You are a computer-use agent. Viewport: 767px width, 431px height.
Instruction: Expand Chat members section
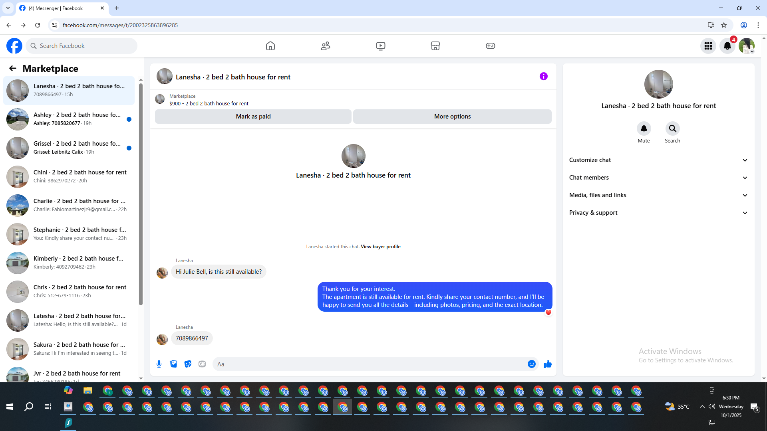[x=658, y=178]
